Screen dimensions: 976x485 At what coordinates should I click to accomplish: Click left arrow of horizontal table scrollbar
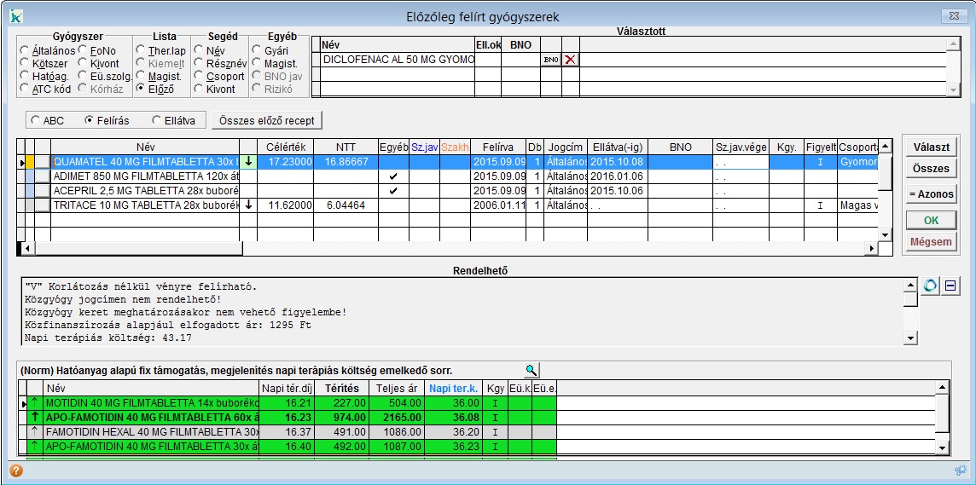(x=26, y=249)
